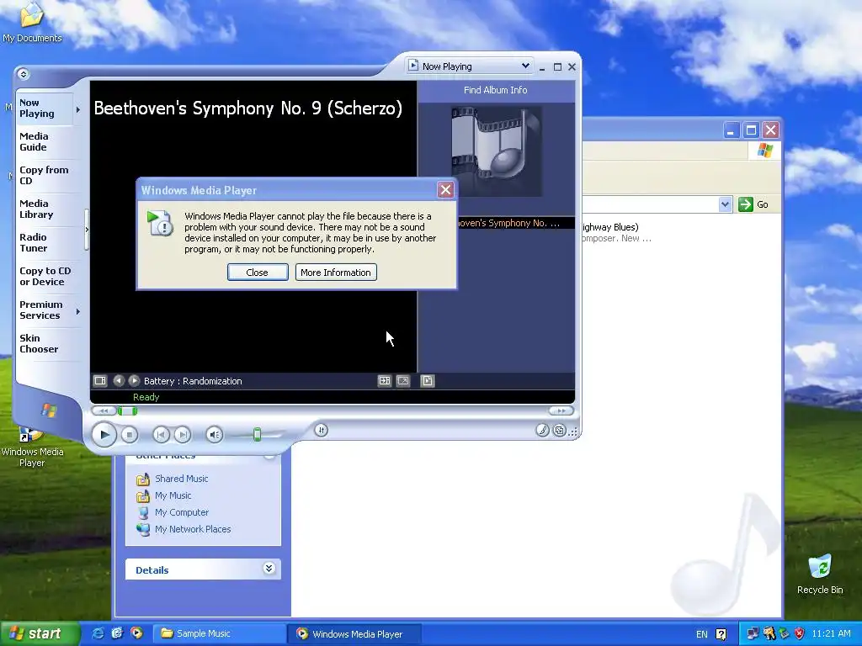862x646 pixels.
Task: Click the Go button in the Explorer address bar
Action: tap(753, 204)
